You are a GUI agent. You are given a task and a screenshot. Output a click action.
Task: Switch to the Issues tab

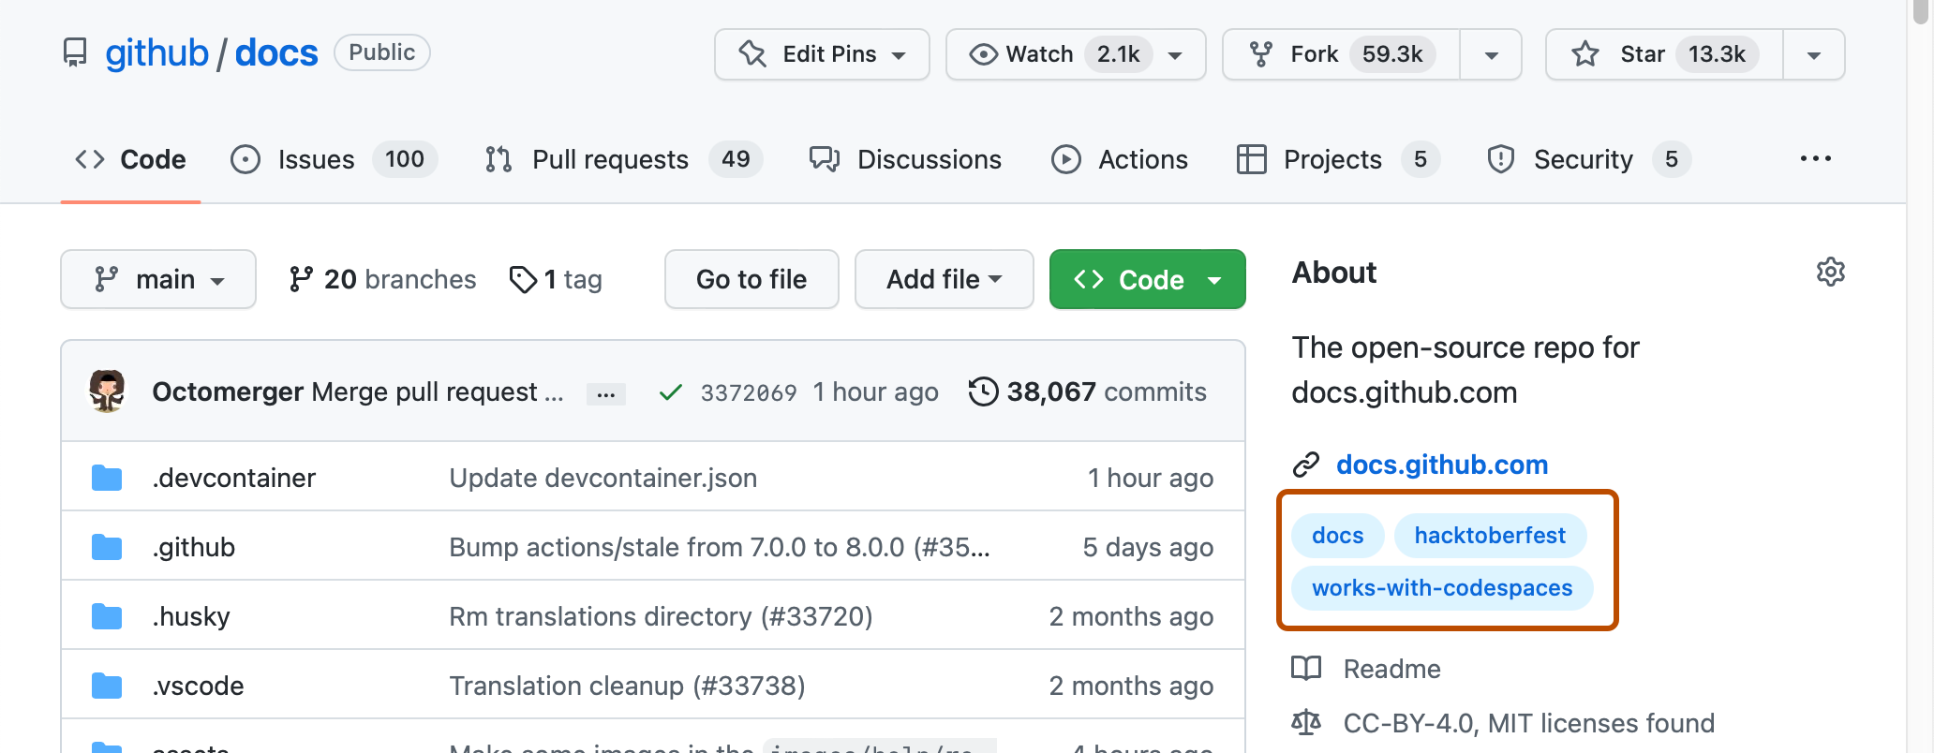[316, 159]
